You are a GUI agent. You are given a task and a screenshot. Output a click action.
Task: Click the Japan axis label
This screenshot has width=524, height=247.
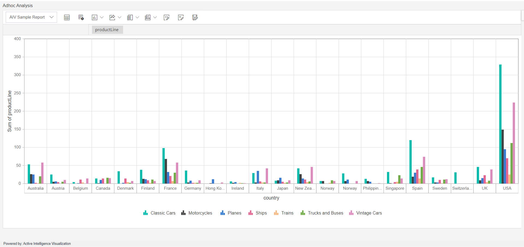pyautogui.click(x=282, y=188)
